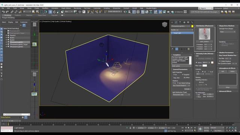Image resolution: width=240 pixels, height=135 pixels.
Task: Open the Motion tab icon in command panel
Action: point(184,22)
